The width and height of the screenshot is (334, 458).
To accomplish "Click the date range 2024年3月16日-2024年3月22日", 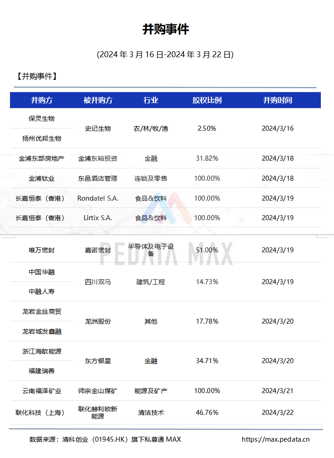I will [x=165, y=54].
